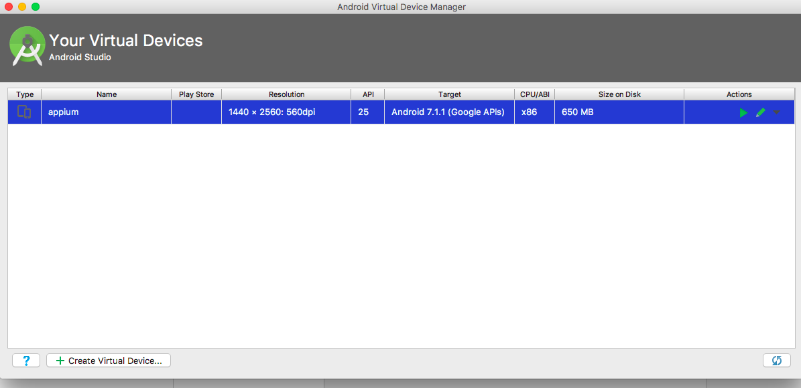This screenshot has width=801, height=388.
Task: Minimize the window with the yellow button
Action: (x=22, y=7)
